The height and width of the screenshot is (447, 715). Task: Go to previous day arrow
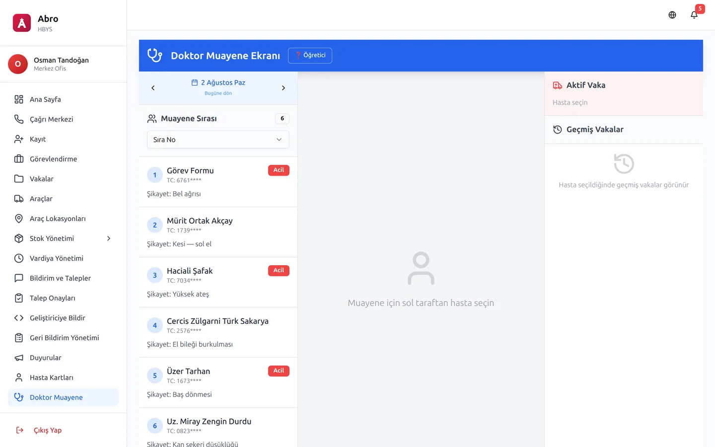(x=153, y=88)
